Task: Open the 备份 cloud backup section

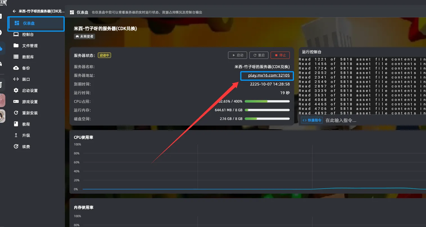Action: point(16,68)
